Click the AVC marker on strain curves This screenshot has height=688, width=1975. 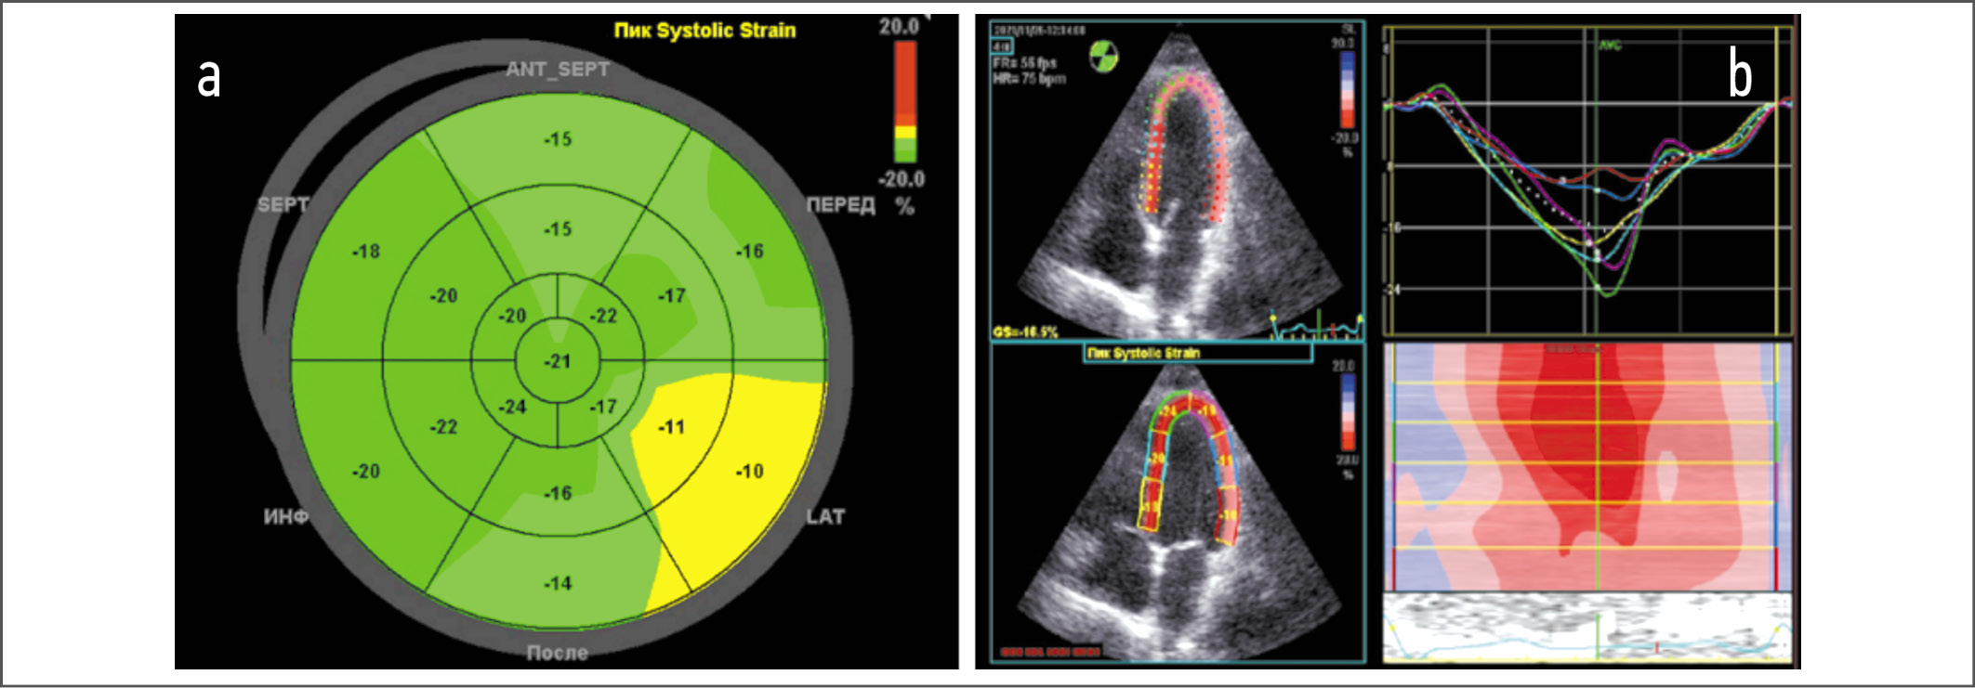coord(1609,44)
